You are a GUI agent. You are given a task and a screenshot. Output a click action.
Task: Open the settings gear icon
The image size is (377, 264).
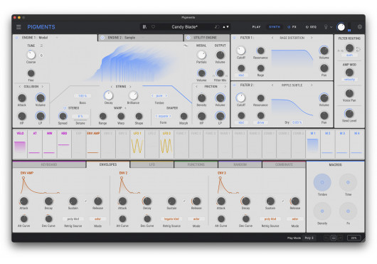tap(360, 27)
